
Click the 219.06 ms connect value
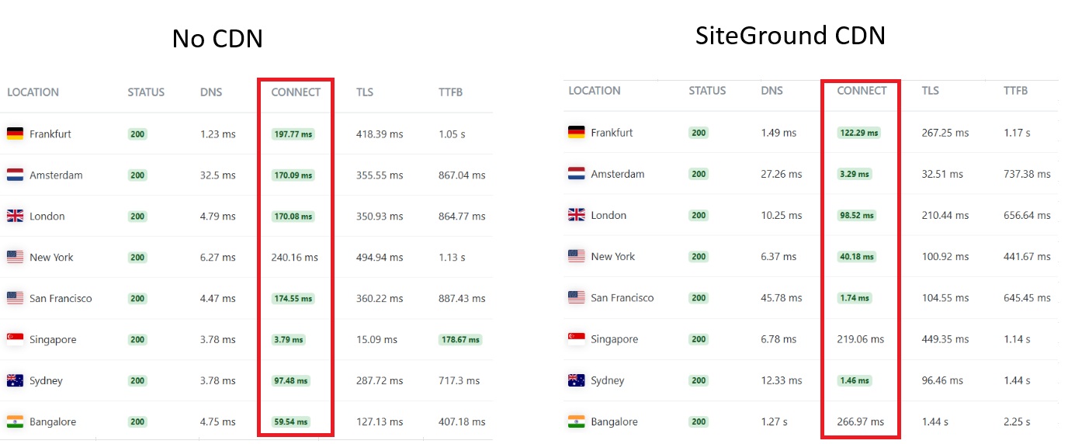coord(861,339)
